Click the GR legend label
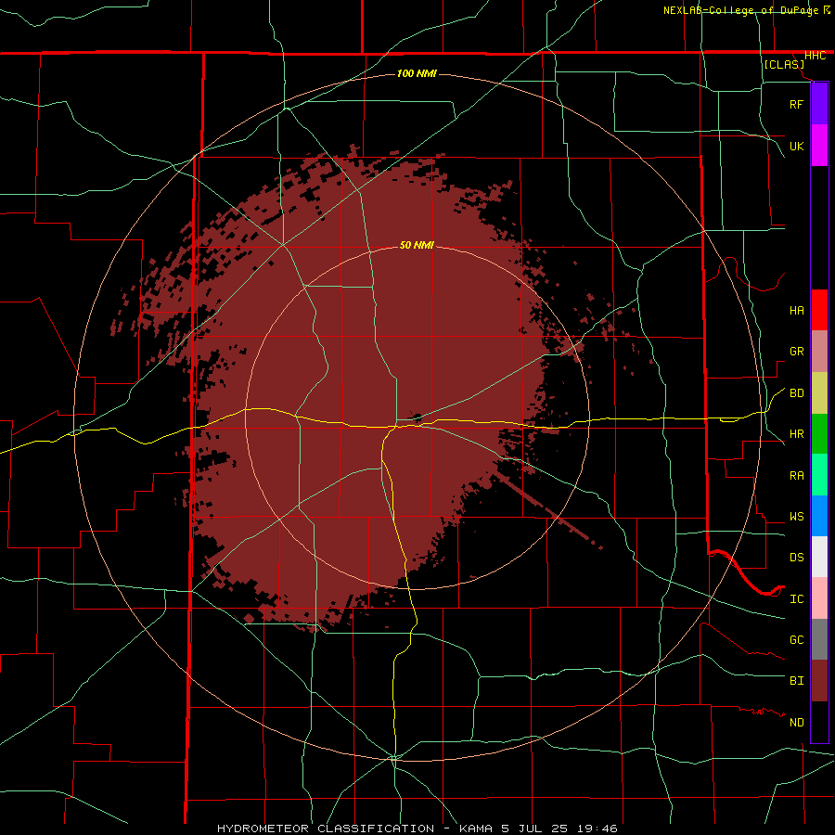The image size is (835, 835). [x=796, y=352]
